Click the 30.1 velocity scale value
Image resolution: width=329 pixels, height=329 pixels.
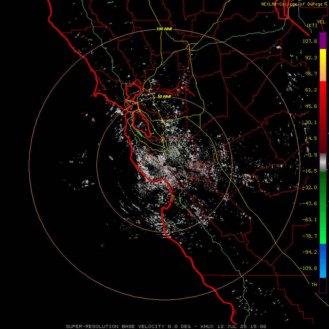(x=311, y=122)
